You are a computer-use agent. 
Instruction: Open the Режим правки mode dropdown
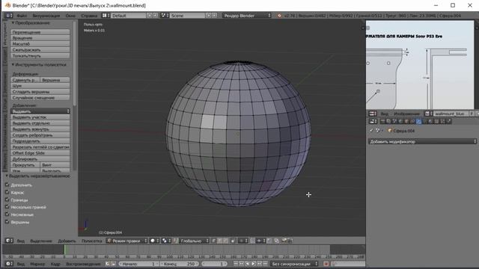pyautogui.click(x=126, y=241)
